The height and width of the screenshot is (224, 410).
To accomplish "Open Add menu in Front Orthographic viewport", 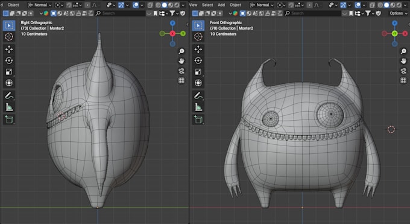I will pos(221,5).
